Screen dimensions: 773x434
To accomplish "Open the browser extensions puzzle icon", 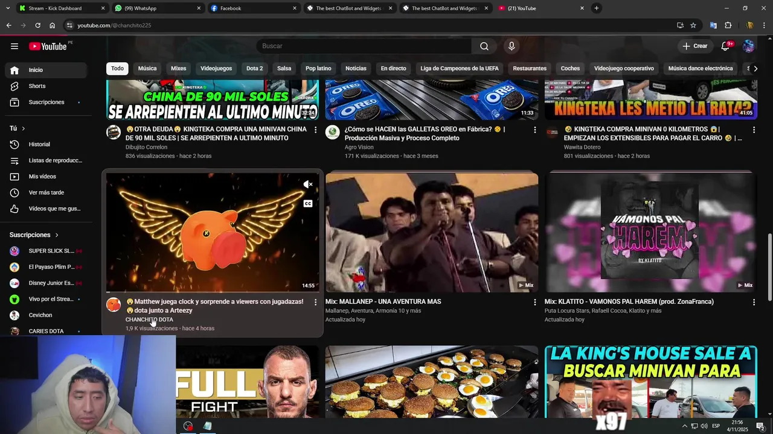I will pyautogui.click(x=728, y=25).
